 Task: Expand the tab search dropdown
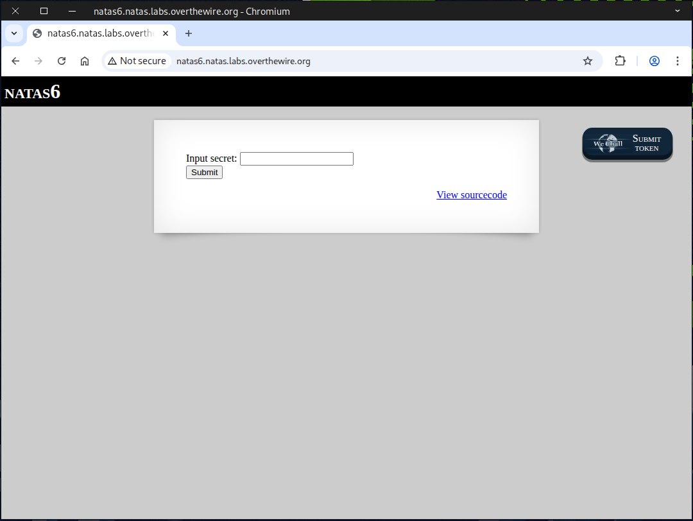coord(14,33)
